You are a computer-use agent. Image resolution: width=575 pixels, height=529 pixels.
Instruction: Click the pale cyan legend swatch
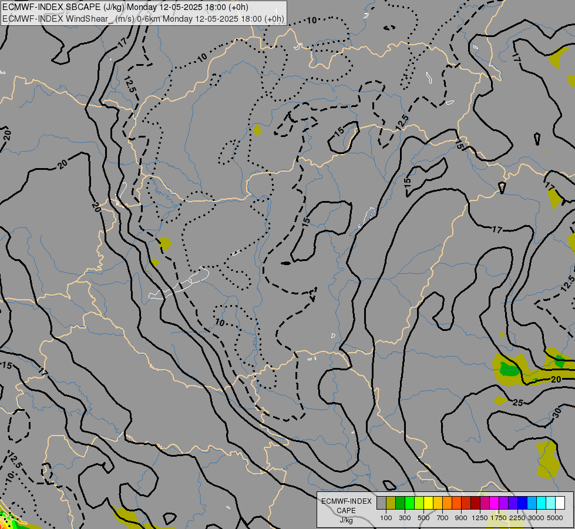[551, 503]
